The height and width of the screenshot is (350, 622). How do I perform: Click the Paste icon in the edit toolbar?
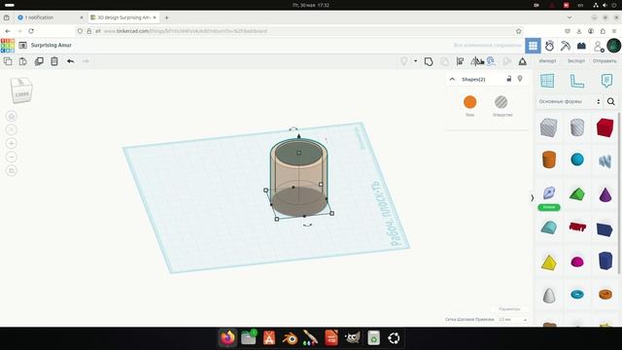[23, 61]
